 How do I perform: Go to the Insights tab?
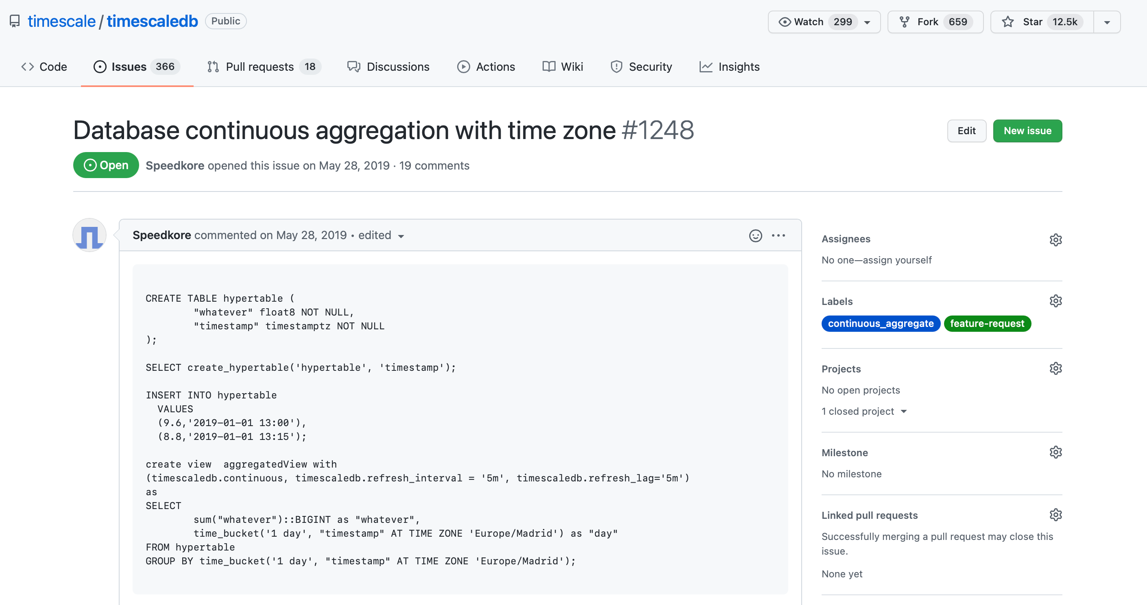pyautogui.click(x=729, y=67)
